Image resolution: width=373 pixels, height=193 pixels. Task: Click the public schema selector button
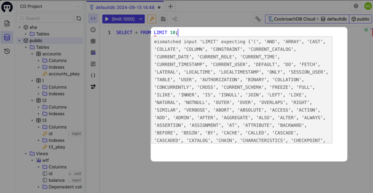360,19
